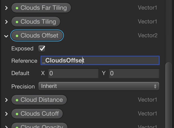
Task: Open the Precision dropdown
Action: (99, 86)
